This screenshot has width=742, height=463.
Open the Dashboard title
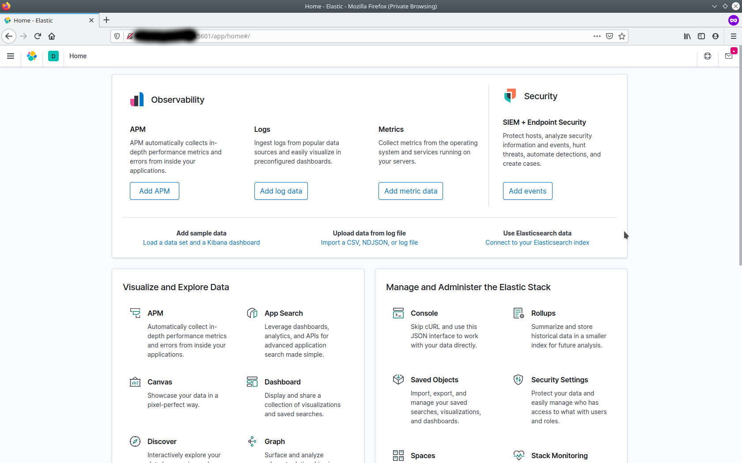click(283, 382)
